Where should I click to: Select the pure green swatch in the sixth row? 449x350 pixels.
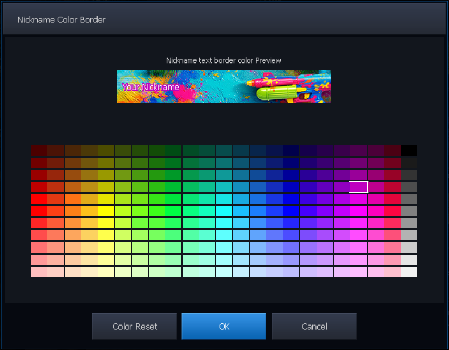point(173,211)
